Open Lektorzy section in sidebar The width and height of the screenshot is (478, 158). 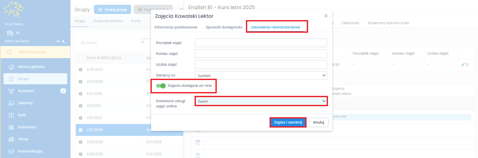point(25,103)
